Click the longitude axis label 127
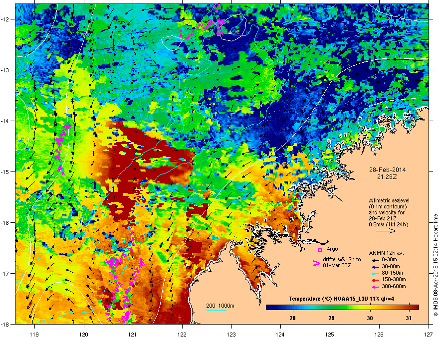Image resolution: width=439 pixels, height=339 pixels. [429, 334]
